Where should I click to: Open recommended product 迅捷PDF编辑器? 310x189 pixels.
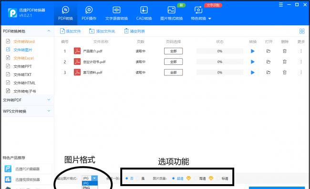pos(27,169)
